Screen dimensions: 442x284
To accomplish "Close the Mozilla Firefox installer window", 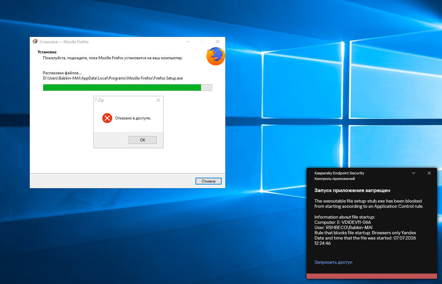I will [x=218, y=42].
